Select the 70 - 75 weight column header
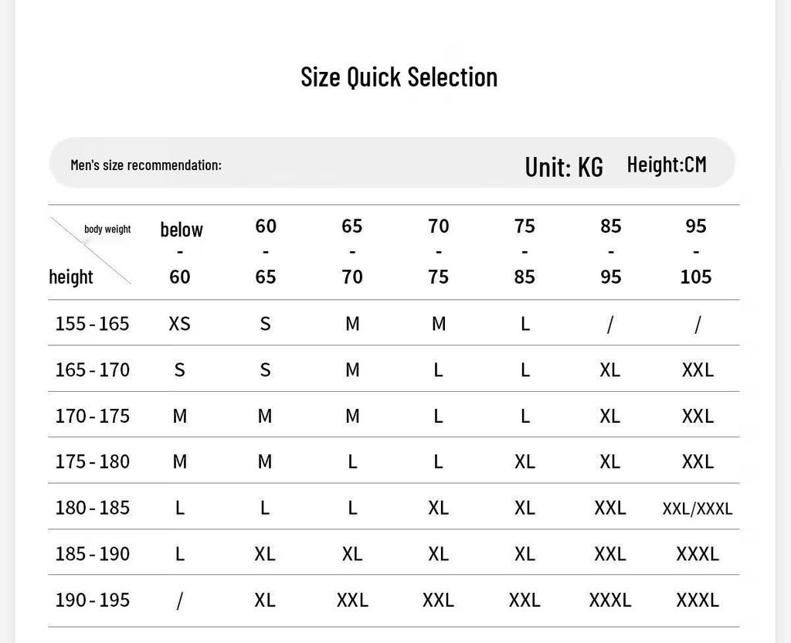The image size is (791, 643). (439, 251)
